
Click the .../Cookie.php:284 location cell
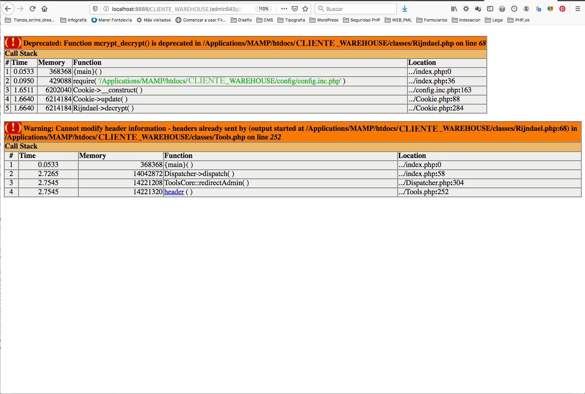(447, 108)
